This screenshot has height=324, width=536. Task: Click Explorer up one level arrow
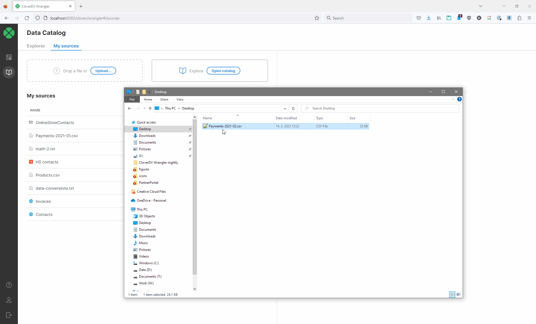coord(150,108)
